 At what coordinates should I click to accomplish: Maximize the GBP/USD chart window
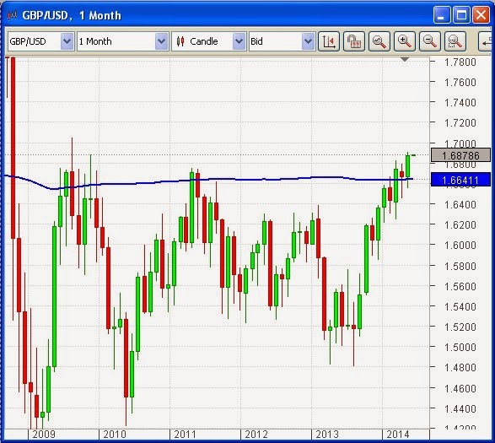pyautogui.click(x=461, y=14)
